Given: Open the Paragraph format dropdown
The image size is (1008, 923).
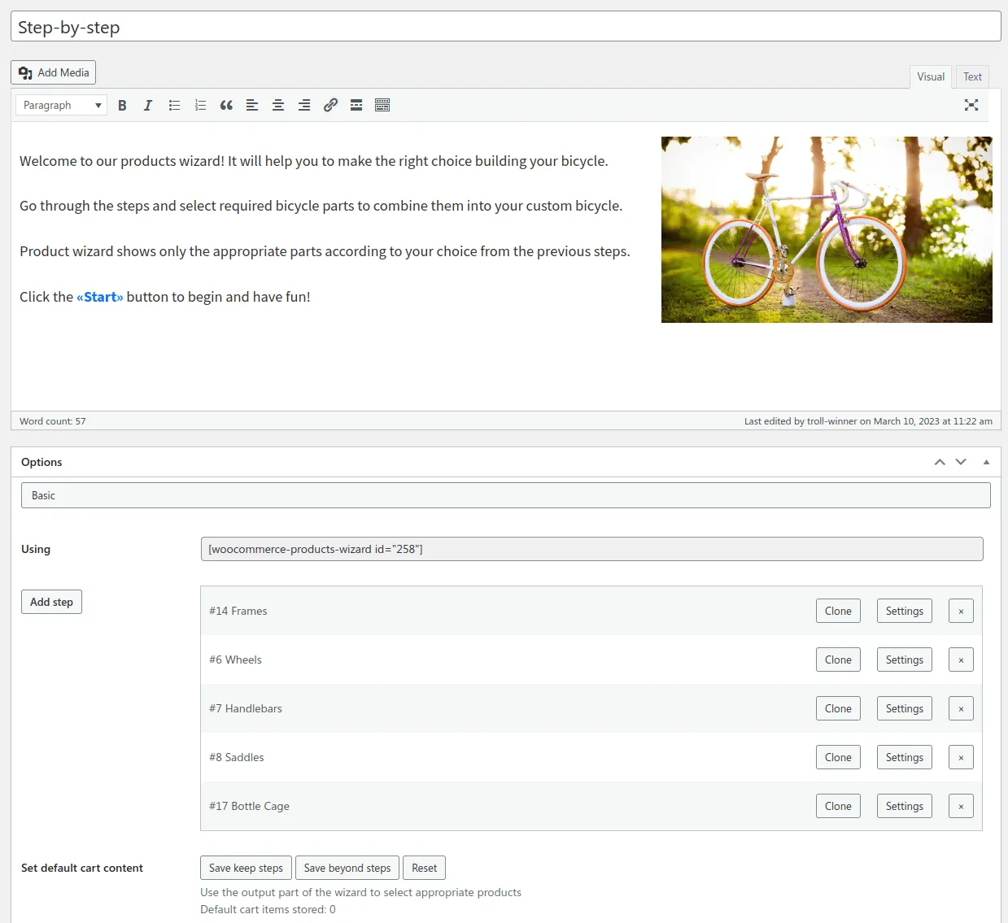Looking at the screenshot, I should tap(62, 105).
